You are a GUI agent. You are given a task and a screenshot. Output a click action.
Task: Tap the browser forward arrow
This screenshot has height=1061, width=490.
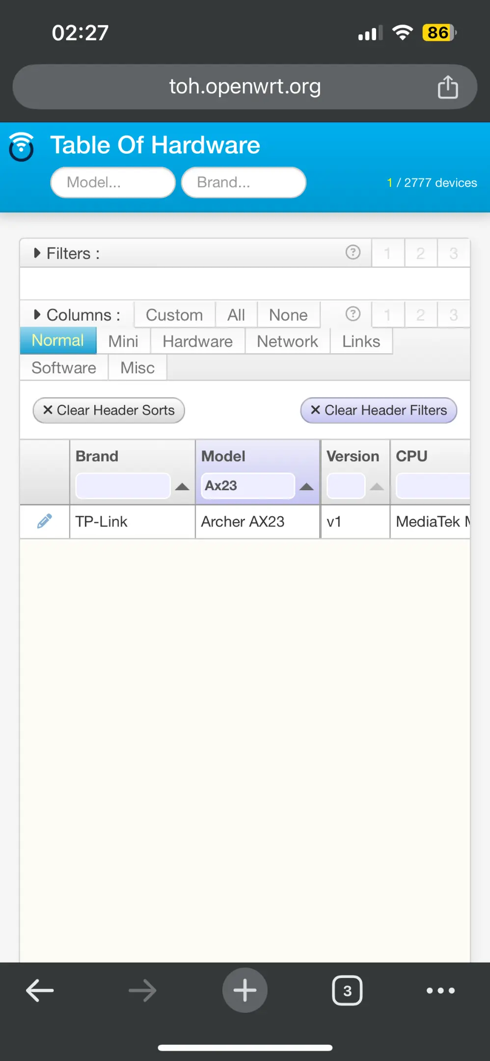(x=142, y=990)
